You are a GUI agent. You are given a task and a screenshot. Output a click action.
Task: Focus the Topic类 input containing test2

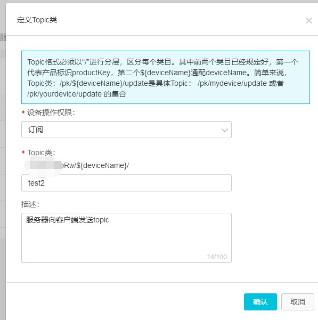click(x=126, y=183)
